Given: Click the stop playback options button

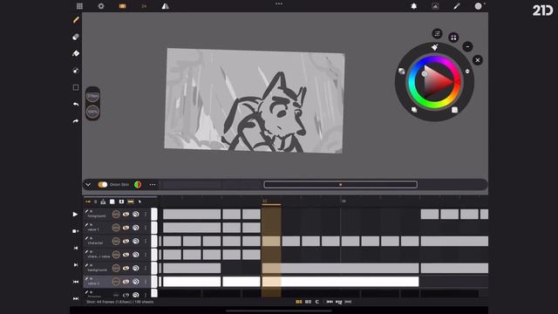Looking at the screenshot, I should click(75, 231).
